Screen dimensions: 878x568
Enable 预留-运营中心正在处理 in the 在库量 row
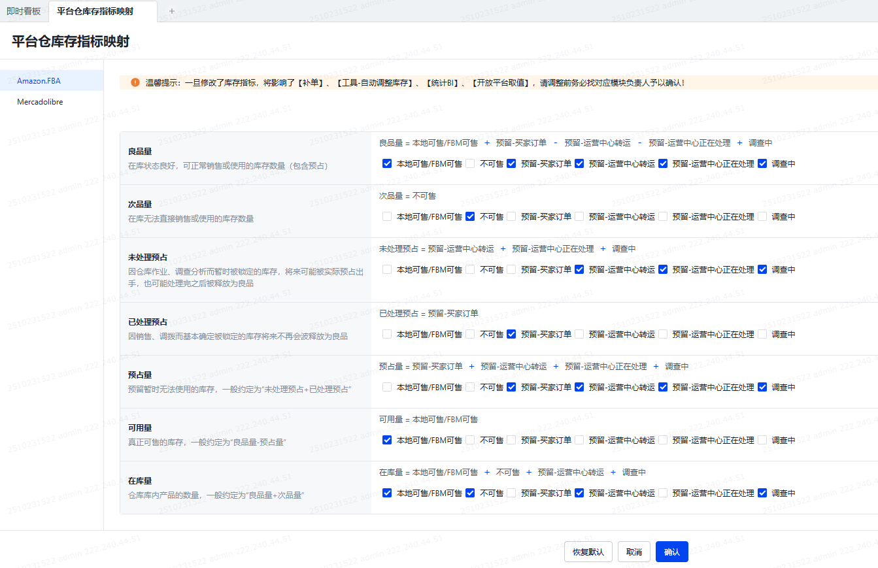click(x=663, y=493)
